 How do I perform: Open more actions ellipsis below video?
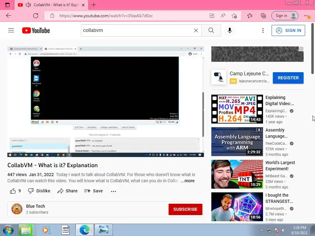coord(114,191)
